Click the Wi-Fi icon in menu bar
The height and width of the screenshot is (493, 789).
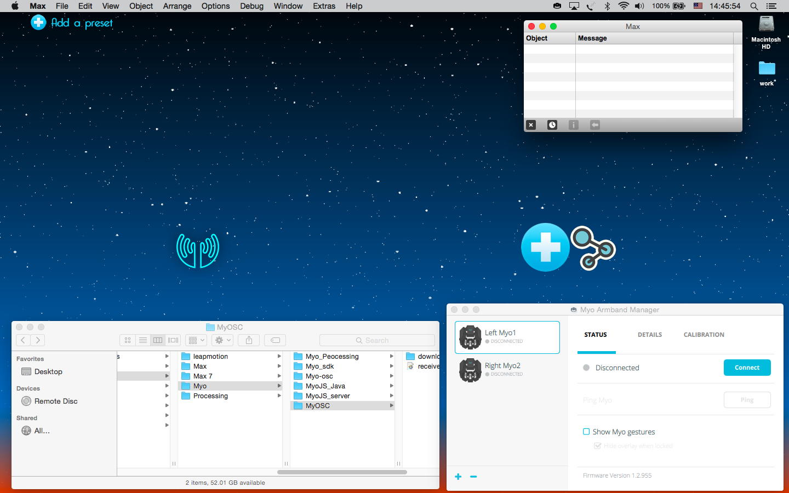[x=624, y=6]
